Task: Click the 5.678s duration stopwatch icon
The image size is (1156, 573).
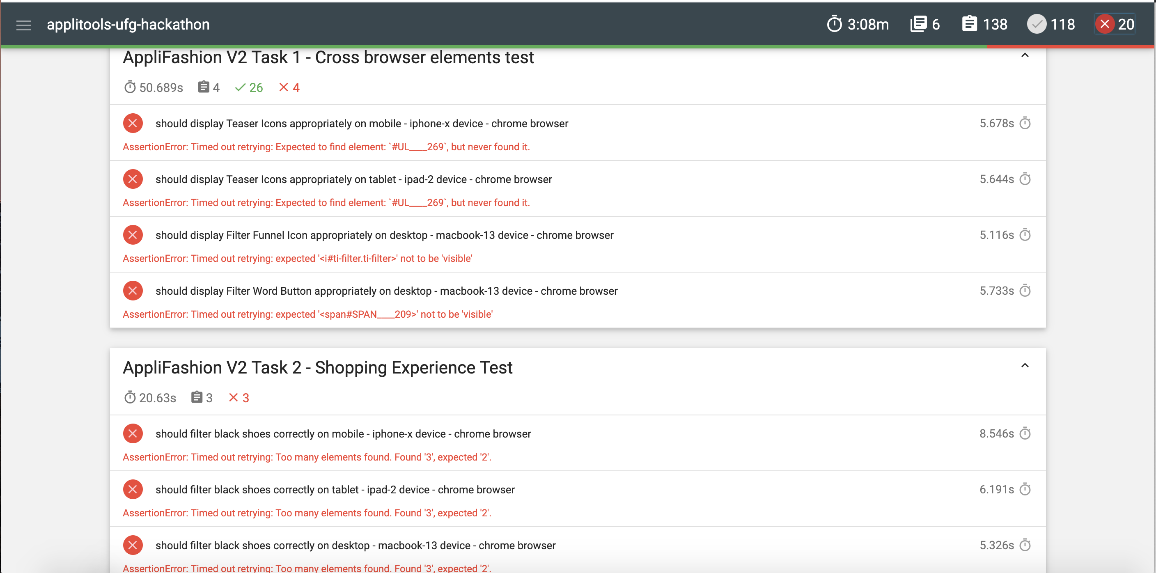Action: [x=1025, y=124]
